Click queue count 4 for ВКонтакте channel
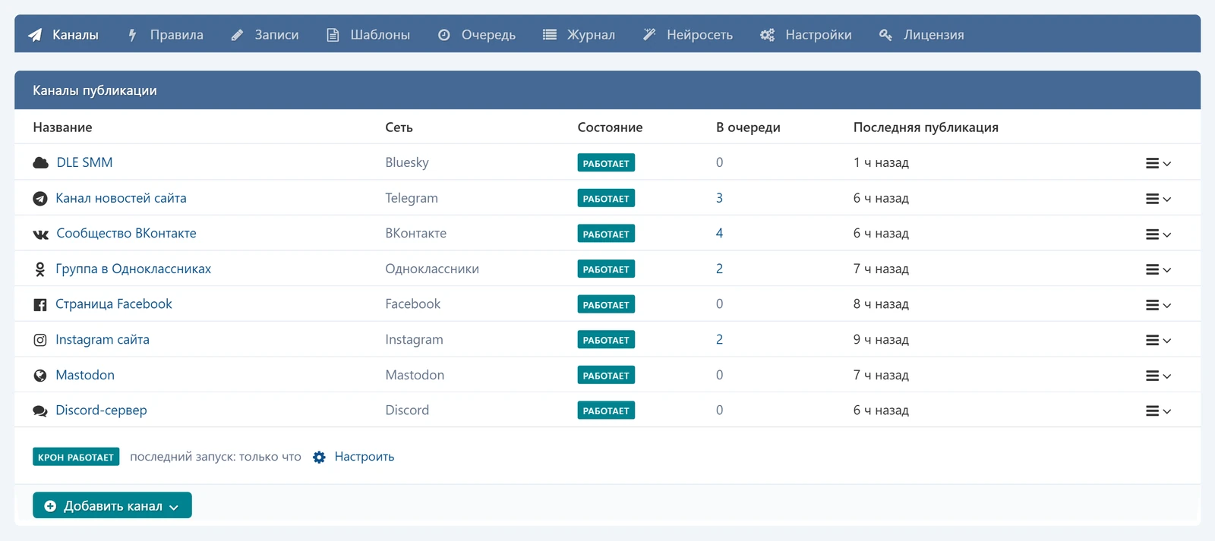Image resolution: width=1215 pixels, height=541 pixels. point(719,233)
